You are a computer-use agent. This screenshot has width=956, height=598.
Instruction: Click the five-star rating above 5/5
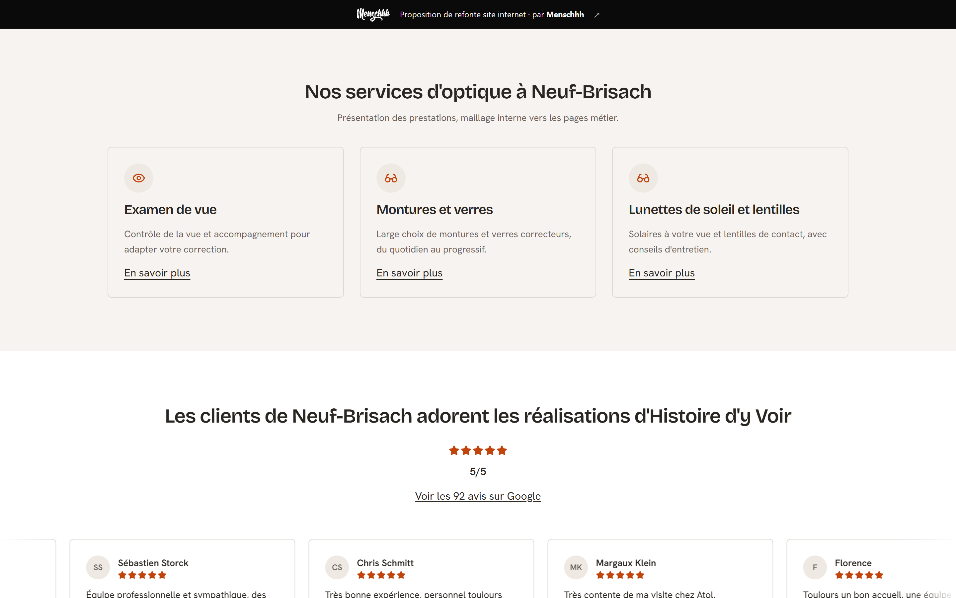(478, 450)
